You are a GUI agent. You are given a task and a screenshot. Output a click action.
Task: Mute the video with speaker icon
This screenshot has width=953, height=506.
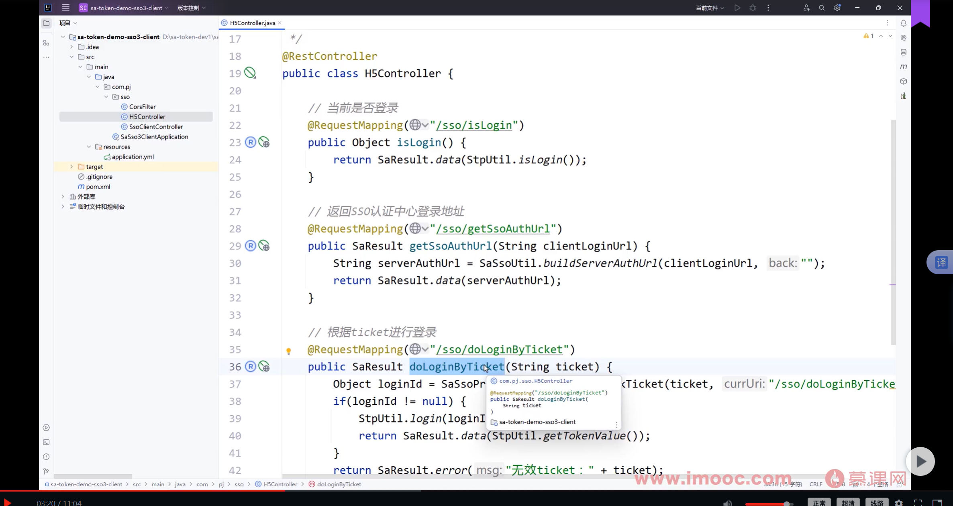point(728,503)
